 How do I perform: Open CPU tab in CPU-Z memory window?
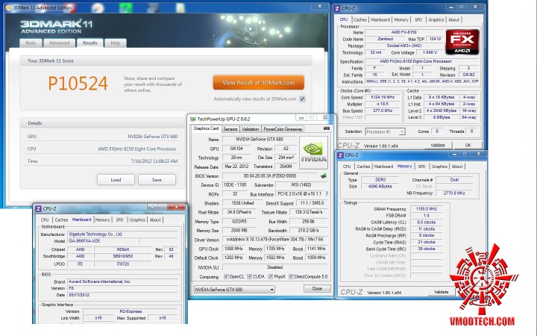347,167
